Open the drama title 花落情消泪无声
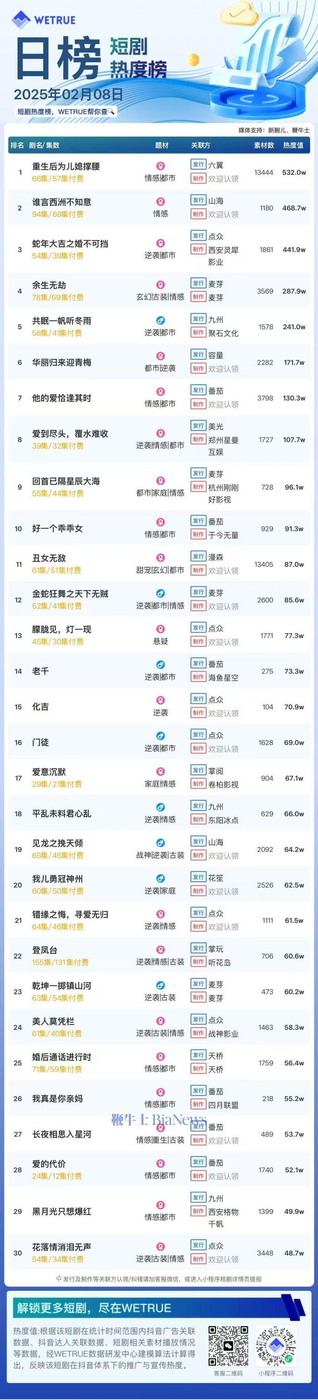This screenshot has width=318, height=1400. coord(61,1247)
